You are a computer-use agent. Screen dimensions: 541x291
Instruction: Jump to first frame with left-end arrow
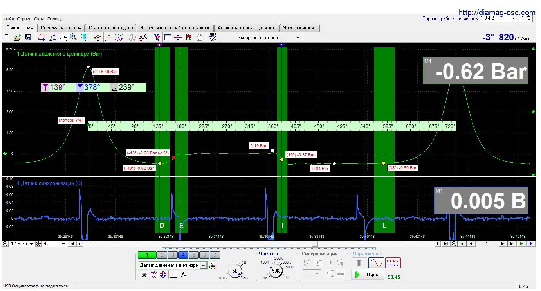(72, 244)
